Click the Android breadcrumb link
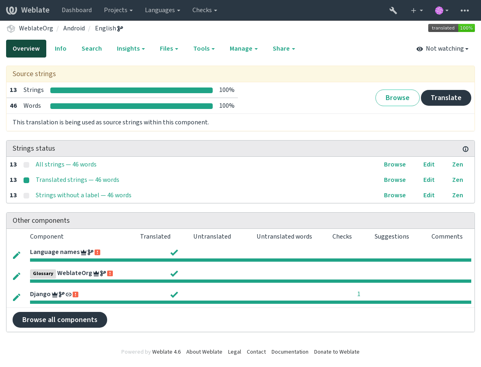 tap(74, 28)
